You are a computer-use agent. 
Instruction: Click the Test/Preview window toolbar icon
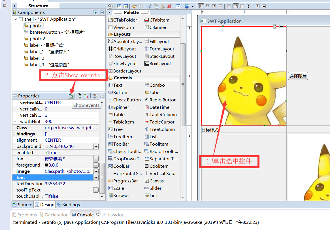[119, 6]
